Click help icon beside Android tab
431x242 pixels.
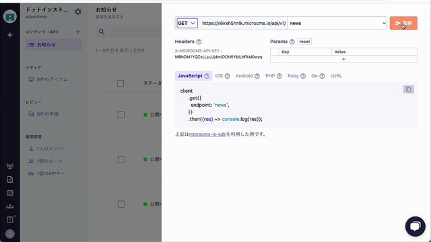point(257,76)
